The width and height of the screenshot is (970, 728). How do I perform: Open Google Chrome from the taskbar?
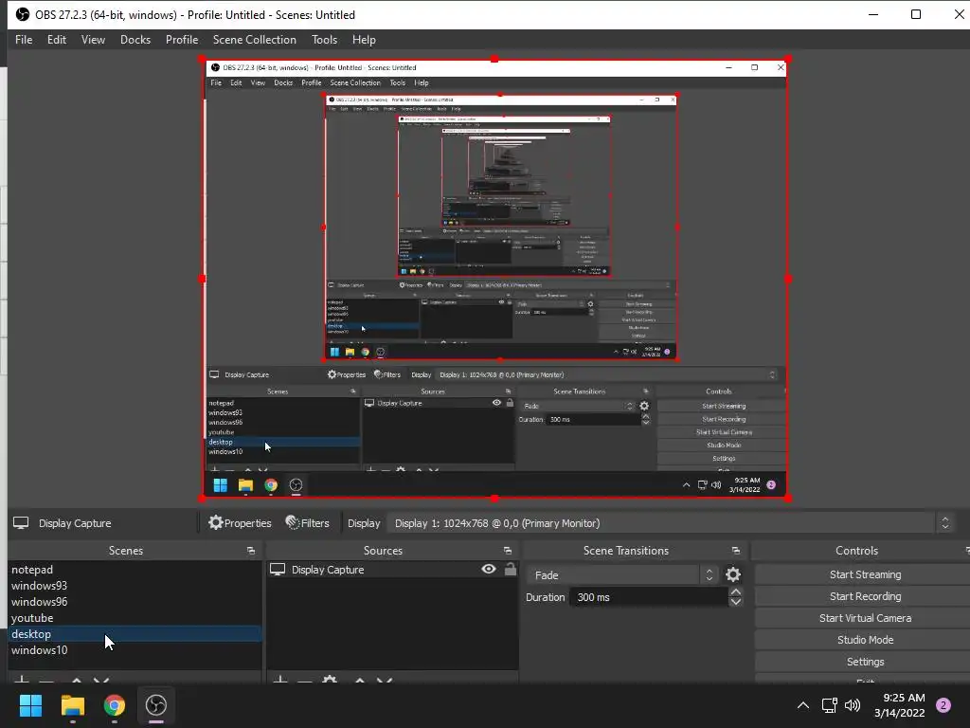[114, 705]
